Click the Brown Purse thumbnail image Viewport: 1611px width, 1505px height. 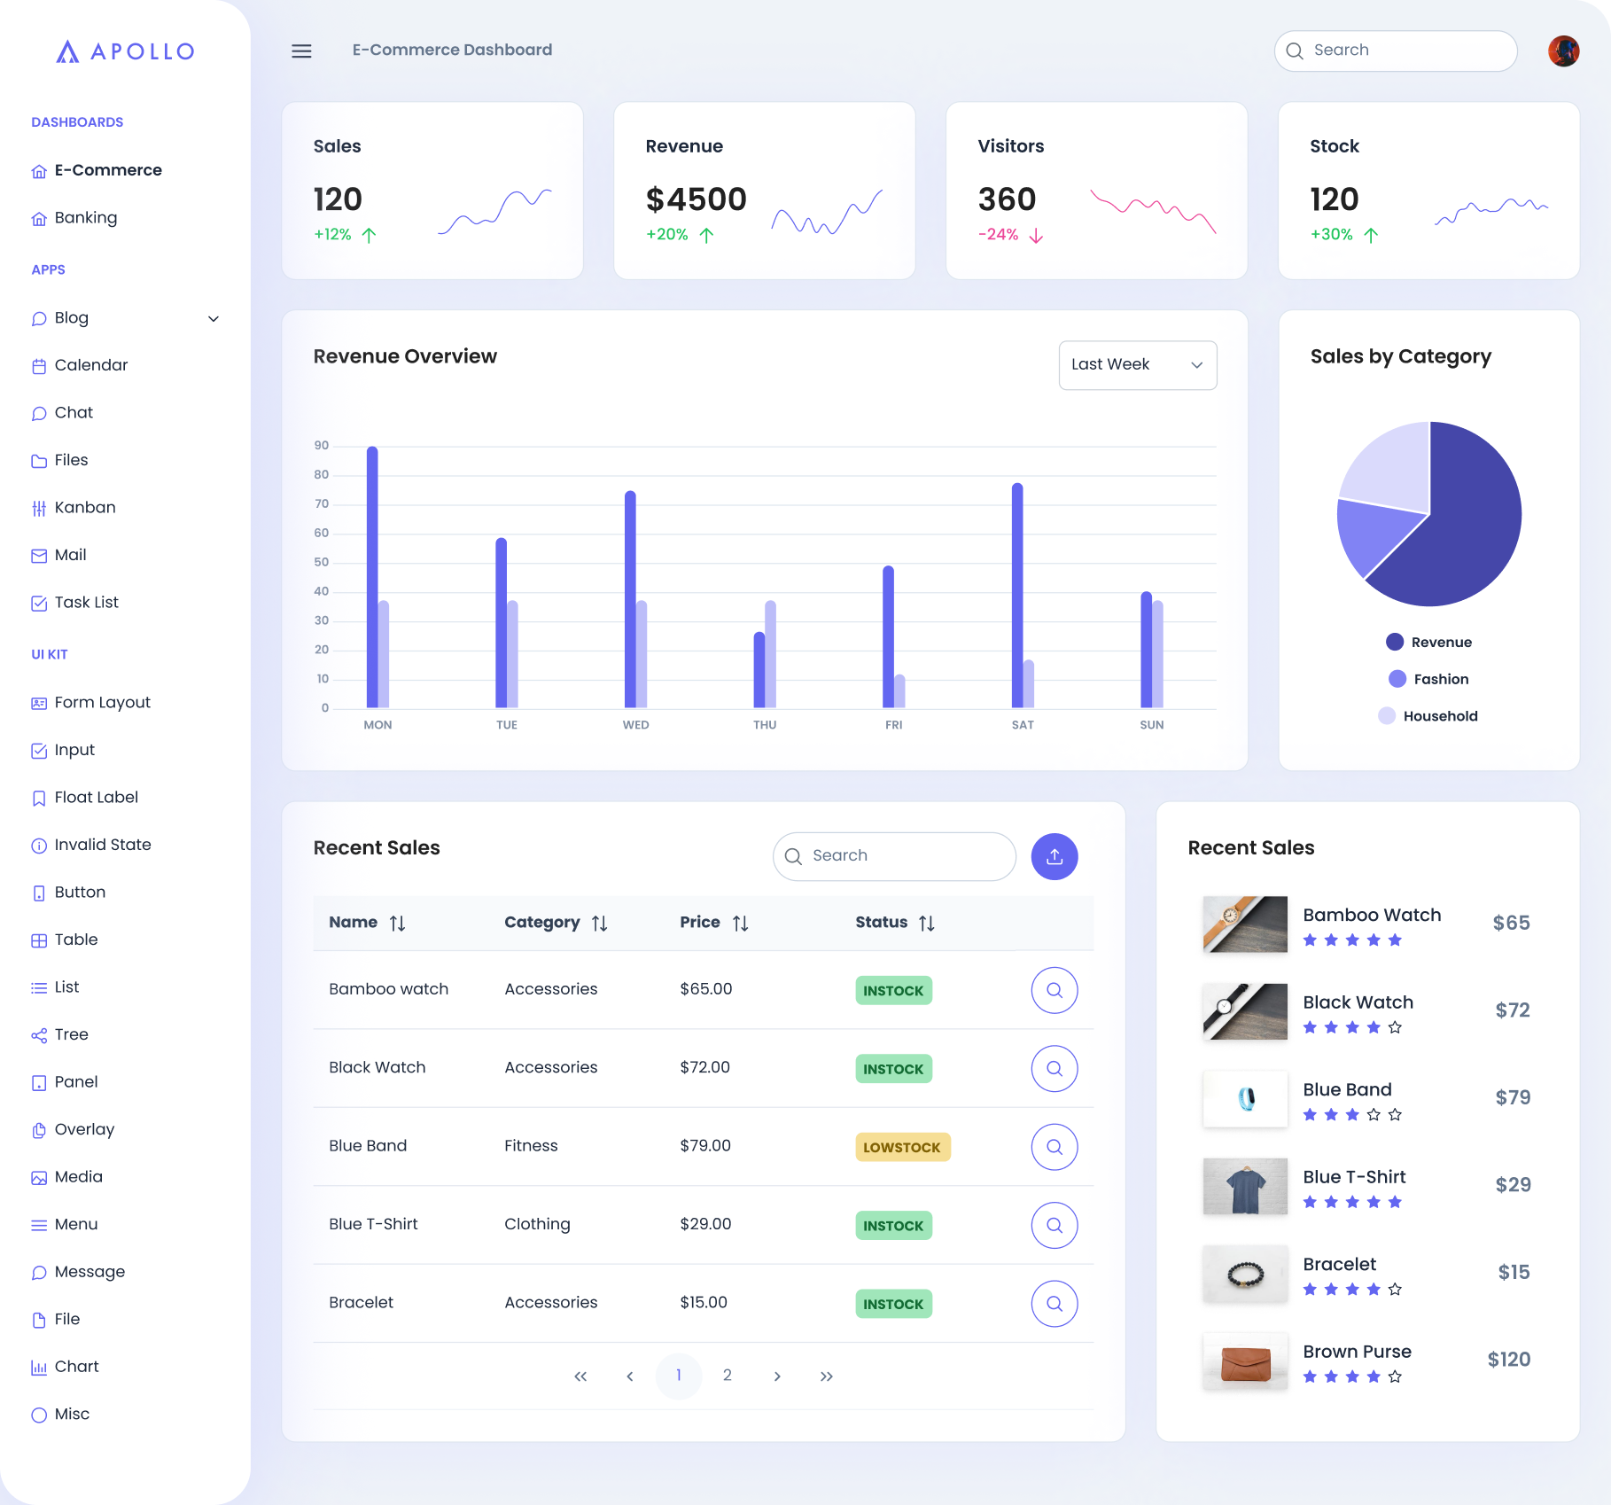[x=1245, y=1361]
